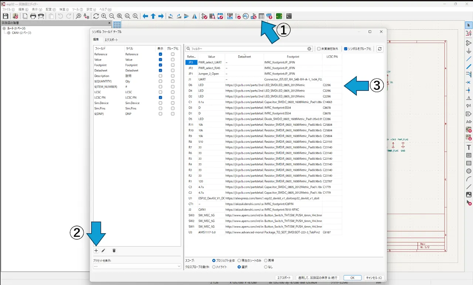Image resolution: width=473 pixels, height=285 pixels.
Task: Open PCB editor from the toolbar
Action: pos(279,16)
